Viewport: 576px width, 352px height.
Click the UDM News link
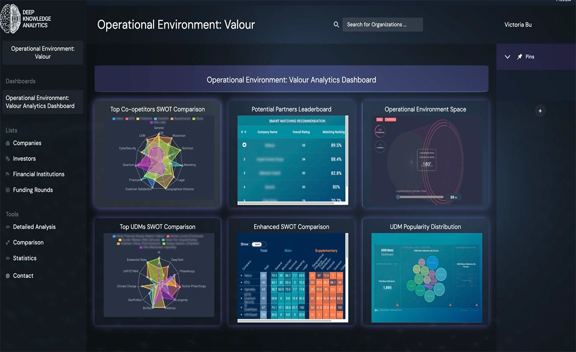pyautogui.click(x=387, y=250)
